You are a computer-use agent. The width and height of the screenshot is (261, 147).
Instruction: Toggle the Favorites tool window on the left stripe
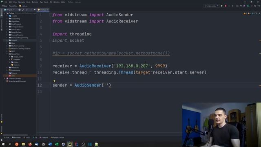[x=2, y=130]
